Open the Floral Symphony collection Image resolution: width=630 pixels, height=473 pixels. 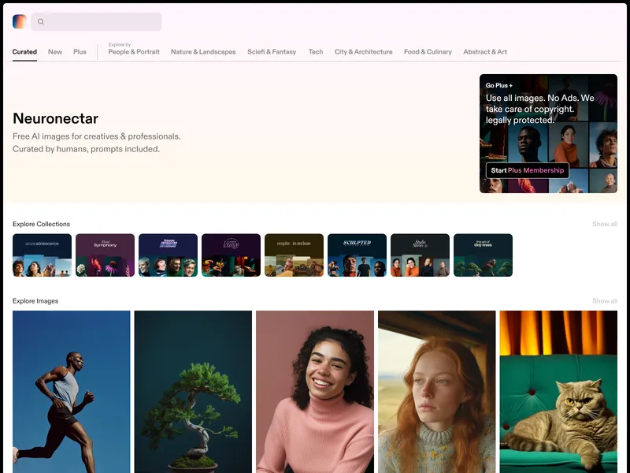105,255
